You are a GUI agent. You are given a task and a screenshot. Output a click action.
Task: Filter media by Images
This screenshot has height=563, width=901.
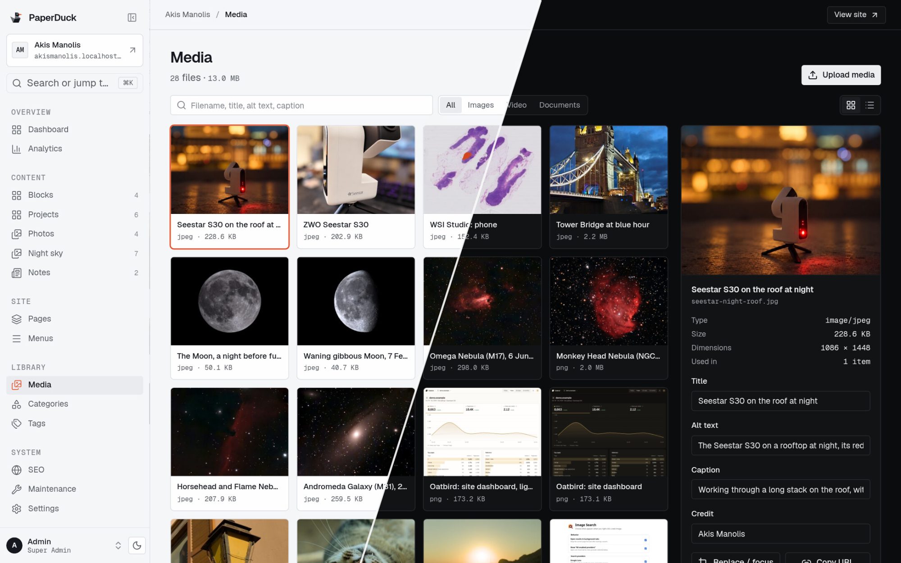click(481, 105)
